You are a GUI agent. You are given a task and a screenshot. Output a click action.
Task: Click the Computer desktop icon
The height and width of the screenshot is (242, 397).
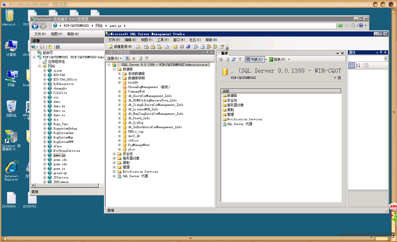tap(11, 48)
